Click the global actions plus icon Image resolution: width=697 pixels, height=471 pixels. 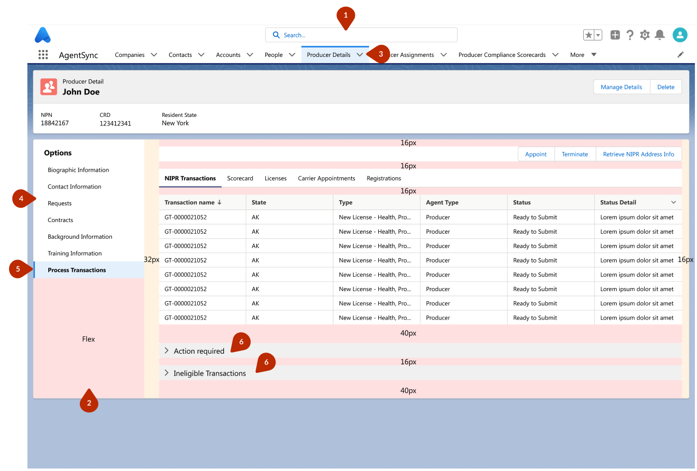coord(615,35)
